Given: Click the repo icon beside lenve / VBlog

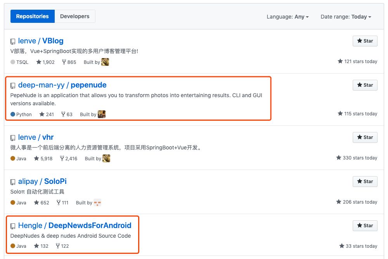Looking at the screenshot, I should tap(13, 41).
